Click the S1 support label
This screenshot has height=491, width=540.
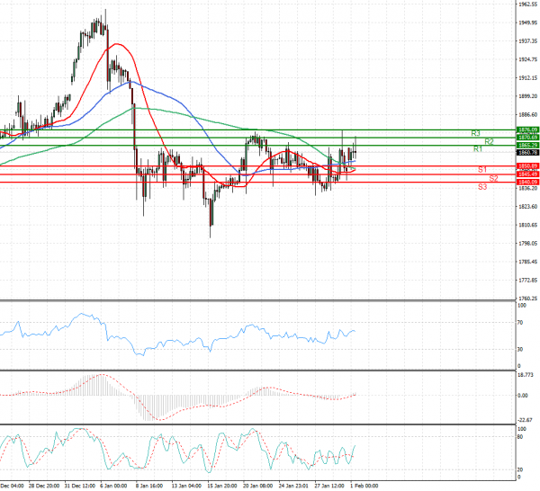482,170
